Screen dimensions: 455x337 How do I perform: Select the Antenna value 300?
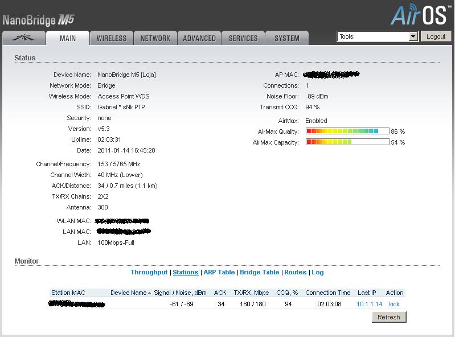(103, 207)
